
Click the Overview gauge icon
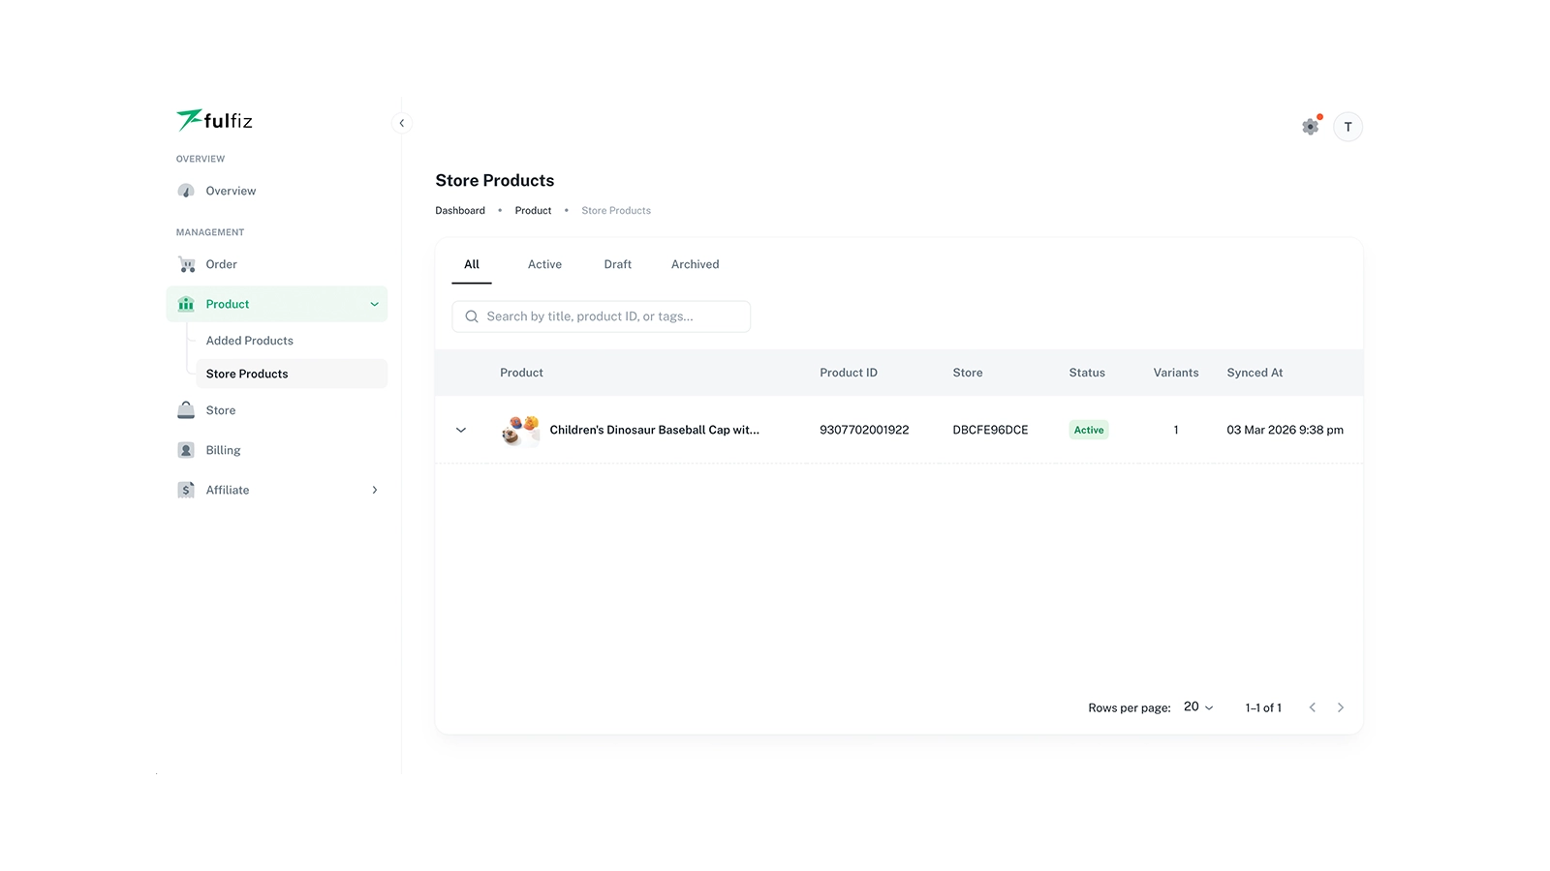pyautogui.click(x=186, y=191)
